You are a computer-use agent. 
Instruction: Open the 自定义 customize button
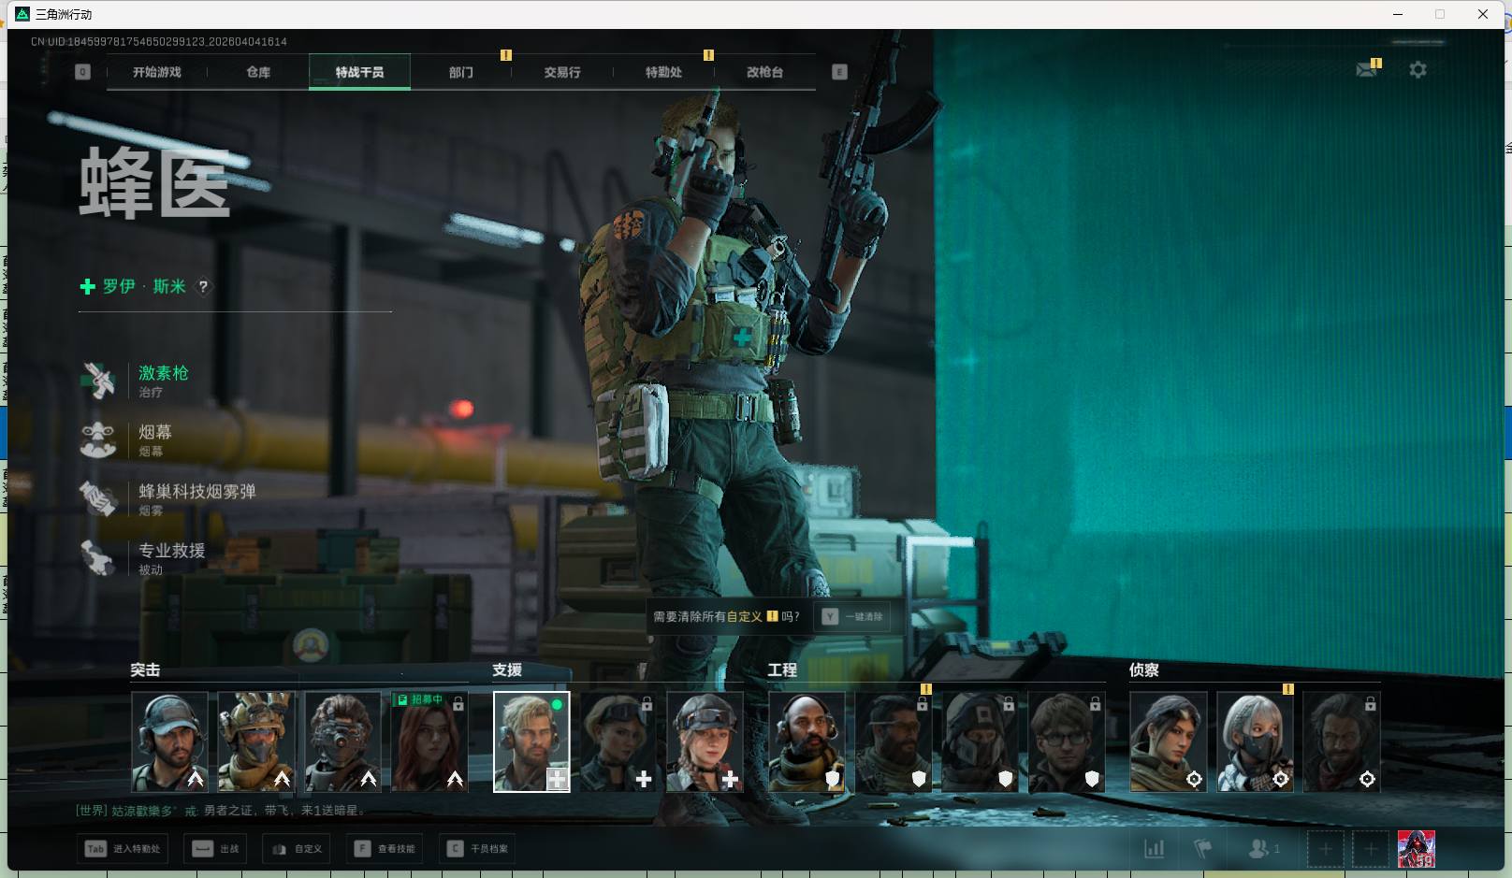coord(297,849)
